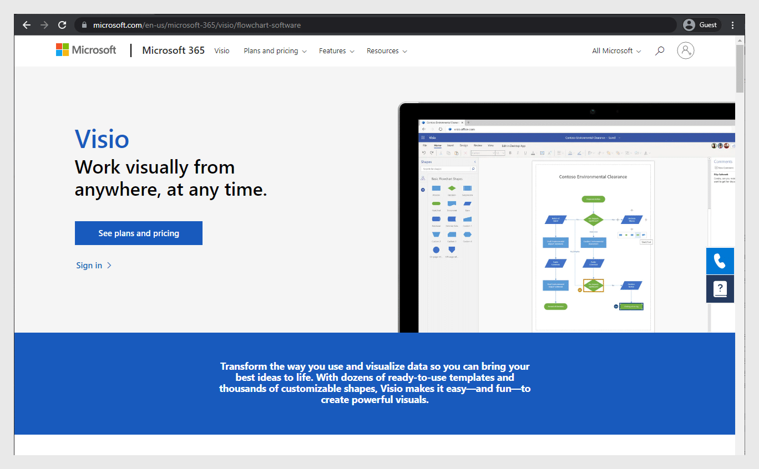Click the paragraph starting "Transform the way you"

click(375, 383)
